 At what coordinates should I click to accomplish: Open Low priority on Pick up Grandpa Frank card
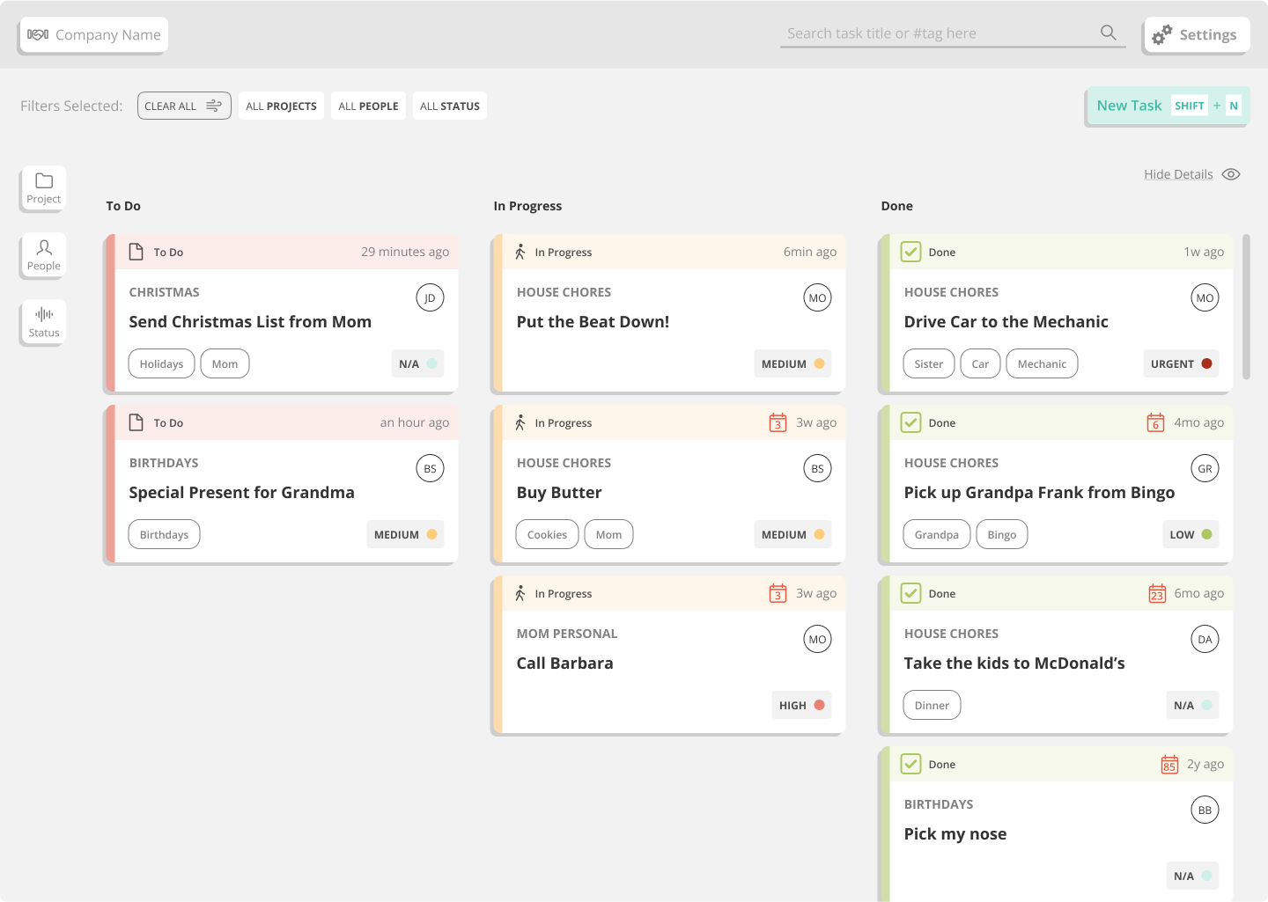1191,534
